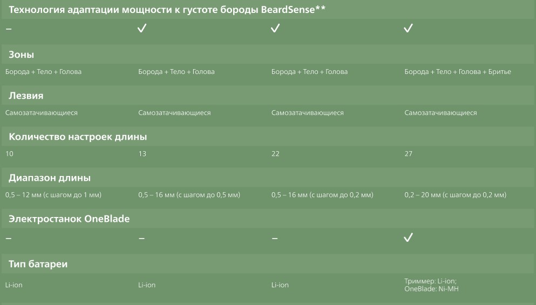Click the "Количество настроек длины" header
This screenshot has width=536, height=305.
pos(78,137)
